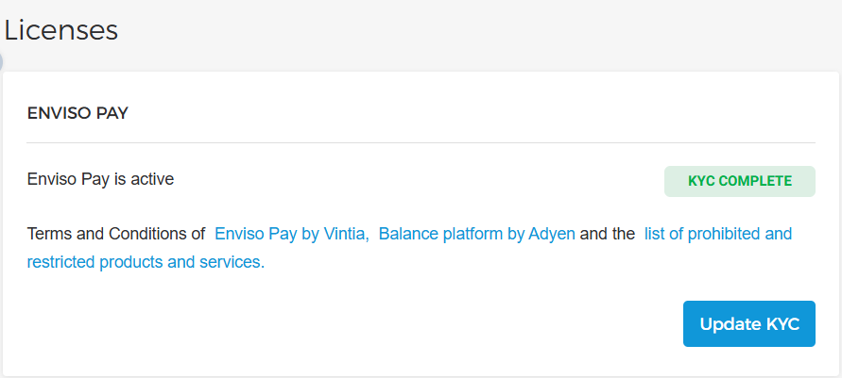Click the Licenses page heading
Image resolution: width=842 pixels, height=378 pixels.
pyautogui.click(x=61, y=30)
